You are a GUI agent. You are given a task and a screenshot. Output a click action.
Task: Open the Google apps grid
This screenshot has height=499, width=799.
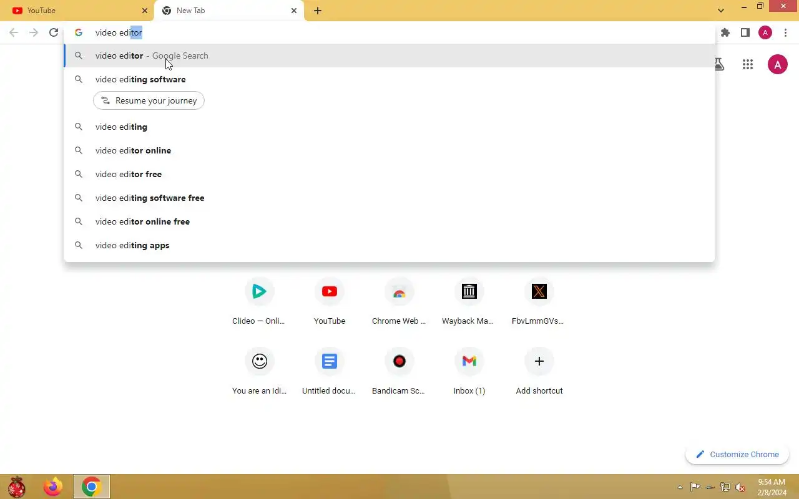coord(748,64)
